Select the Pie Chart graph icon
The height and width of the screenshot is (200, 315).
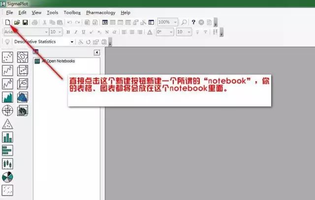pos(7,177)
